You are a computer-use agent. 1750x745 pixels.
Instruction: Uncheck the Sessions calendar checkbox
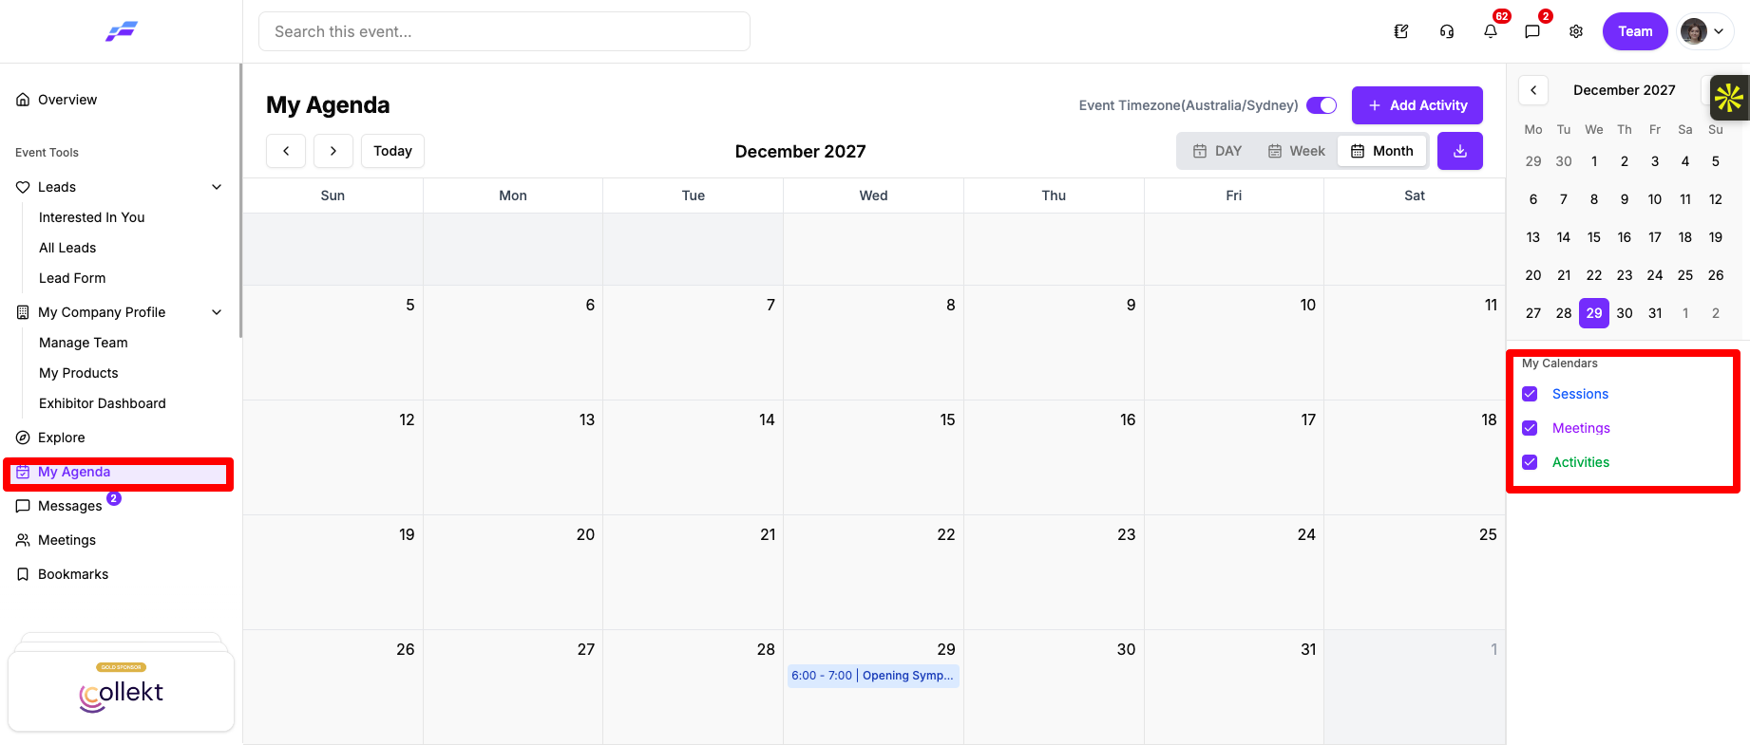1530,394
